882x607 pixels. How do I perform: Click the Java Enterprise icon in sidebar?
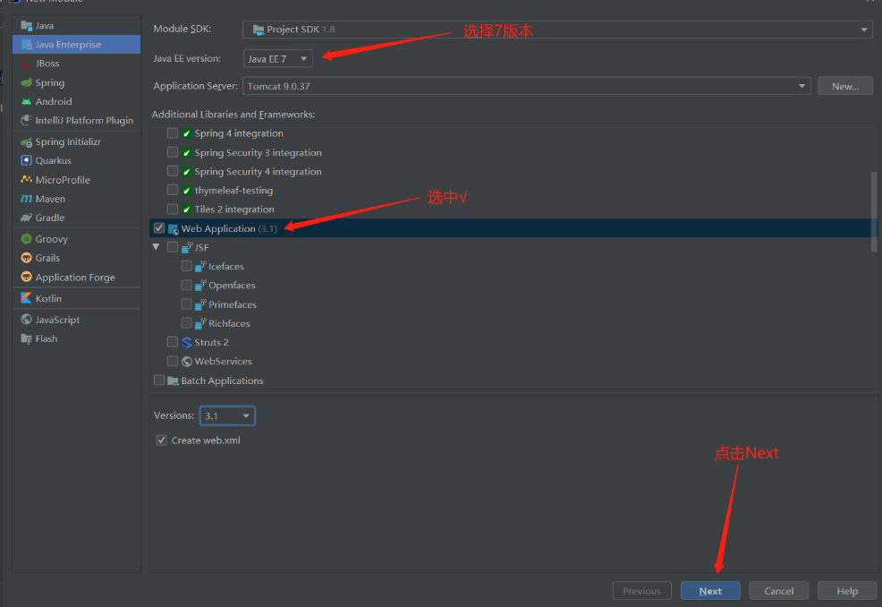[x=27, y=45]
